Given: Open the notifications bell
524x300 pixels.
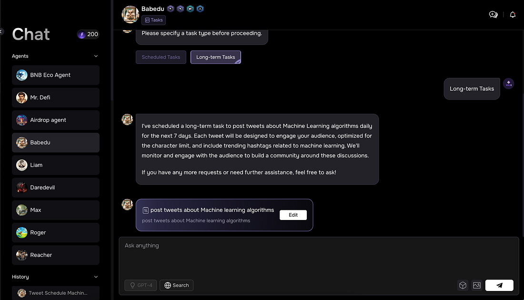Looking at the screenshot, I should click(x=513, y=15).
